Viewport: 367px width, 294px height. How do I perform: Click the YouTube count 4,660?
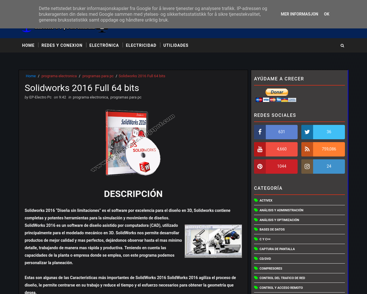(x=282, y=149)
